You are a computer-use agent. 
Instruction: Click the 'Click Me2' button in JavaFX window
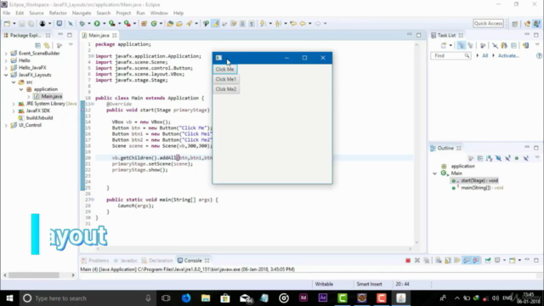point(226,89)
